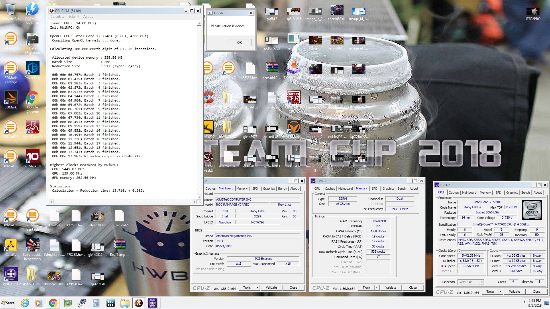Click BIOS date 05/21/2018 field
The width and height of the screenshot is (550, 309).
pyautogui.click(x=257, y=246)
